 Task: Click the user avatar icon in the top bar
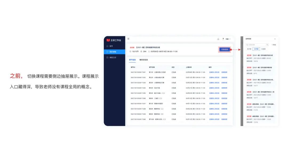point(223,39)
